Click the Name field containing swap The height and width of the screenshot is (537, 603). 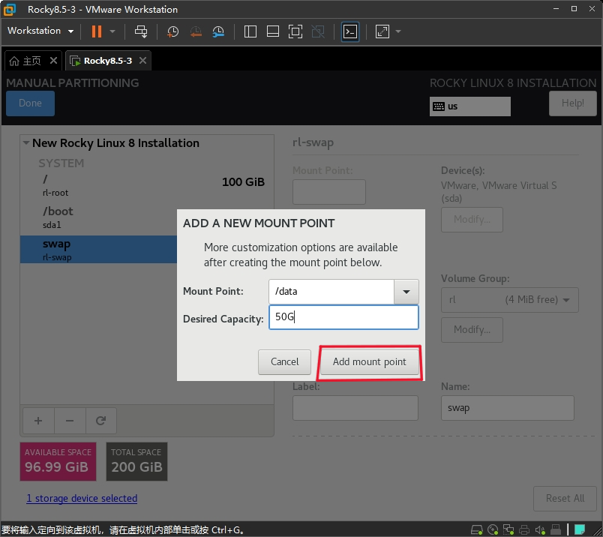[508, 408]
